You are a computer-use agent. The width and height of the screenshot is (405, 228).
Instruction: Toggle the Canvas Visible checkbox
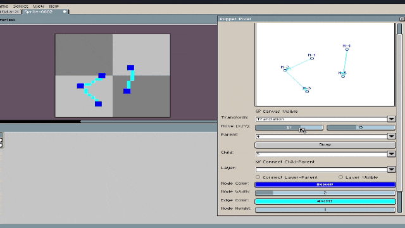[x=258, y=111]
